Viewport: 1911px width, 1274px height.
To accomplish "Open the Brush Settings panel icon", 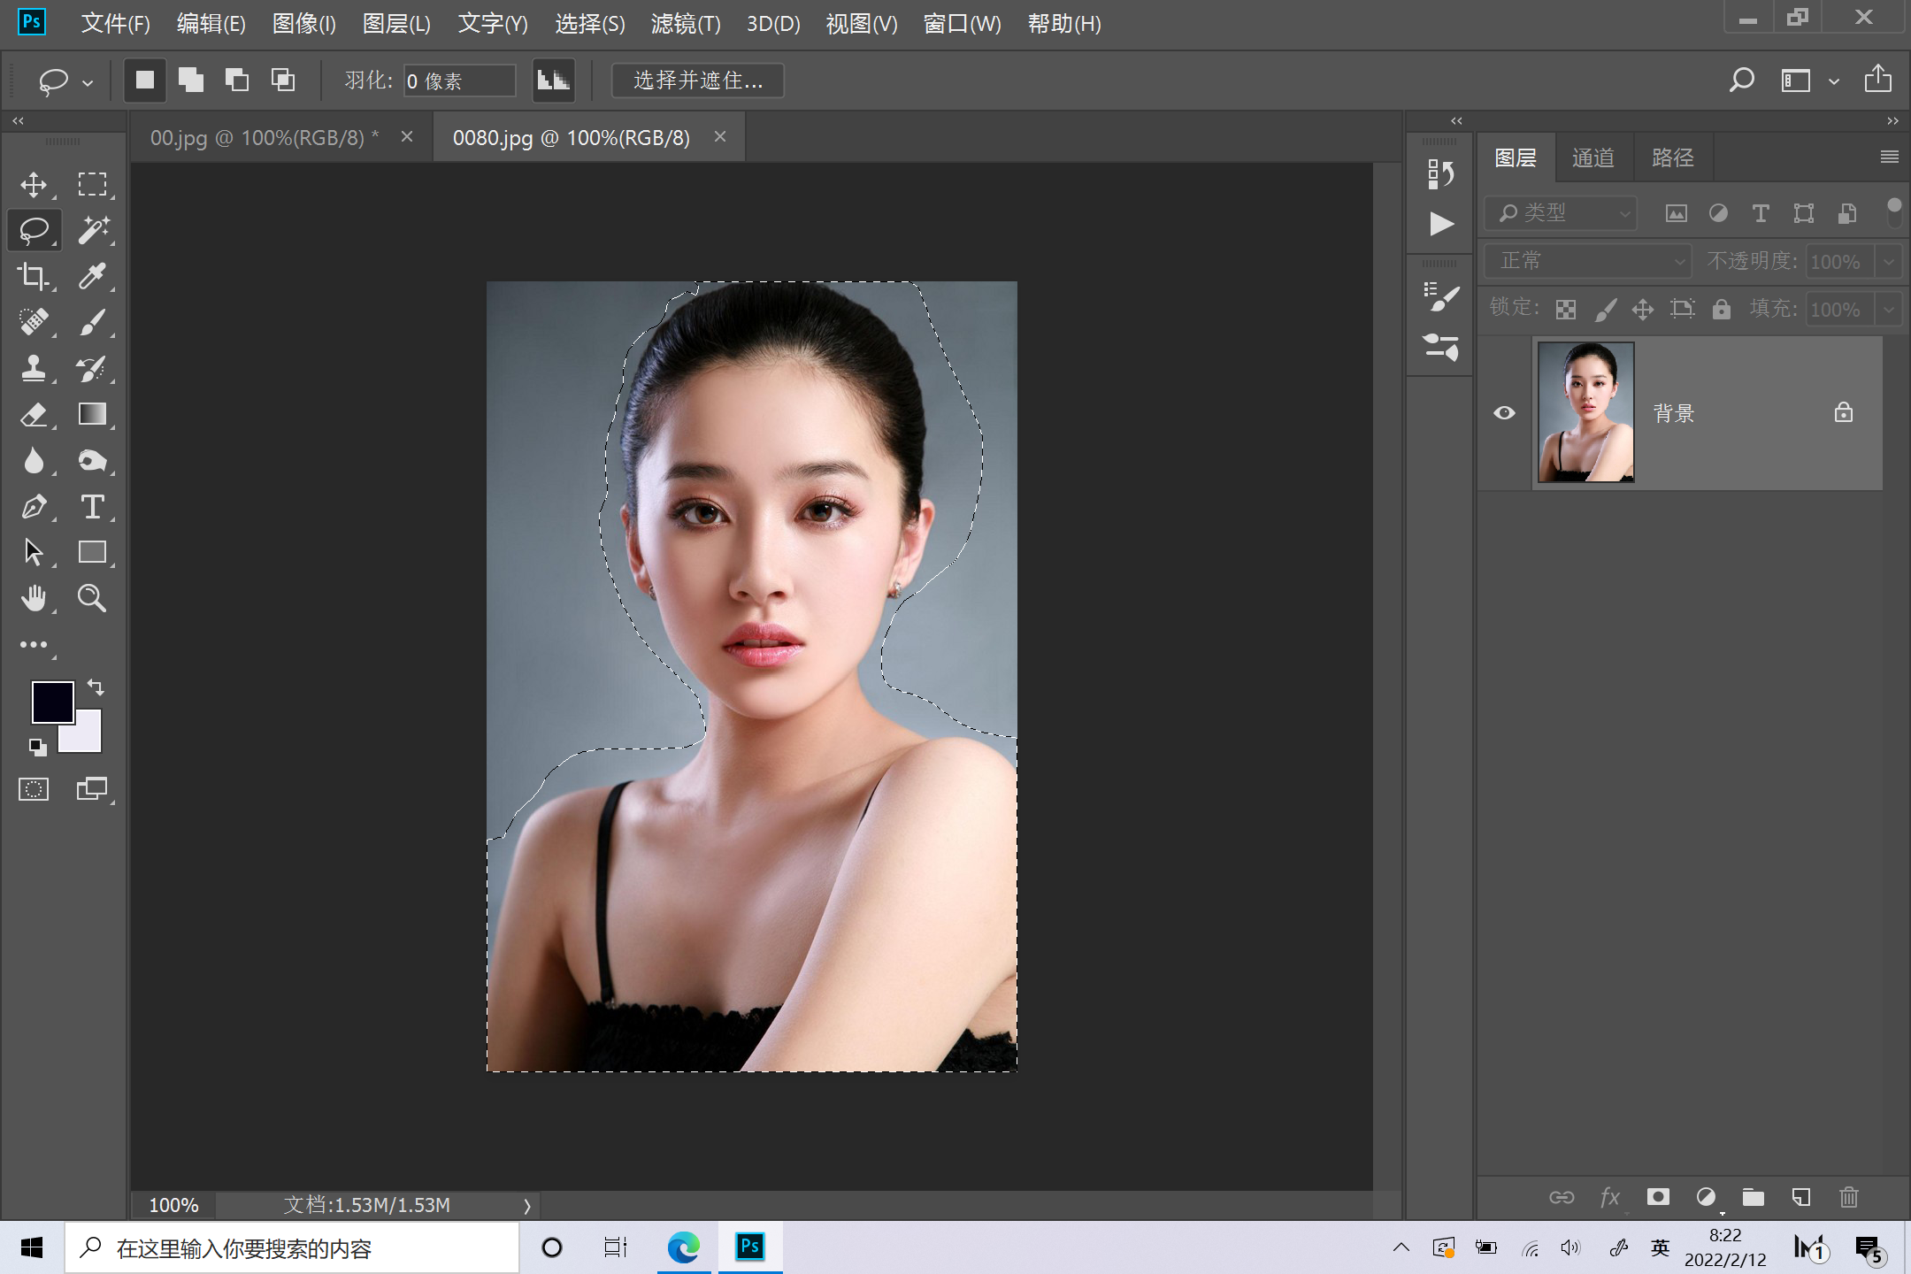I will (x=1440, y=297).
